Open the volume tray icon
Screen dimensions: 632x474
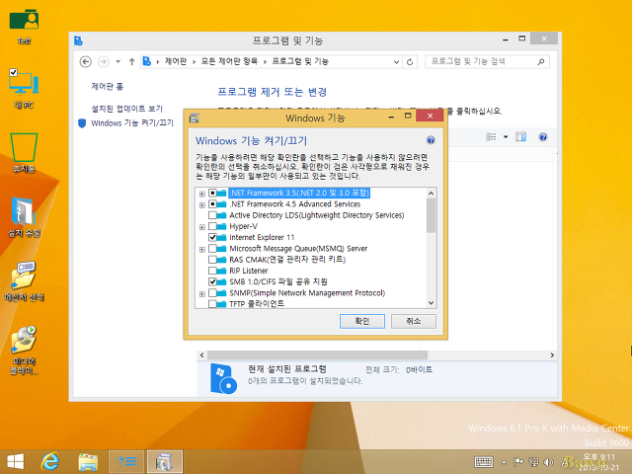point(548,462)
